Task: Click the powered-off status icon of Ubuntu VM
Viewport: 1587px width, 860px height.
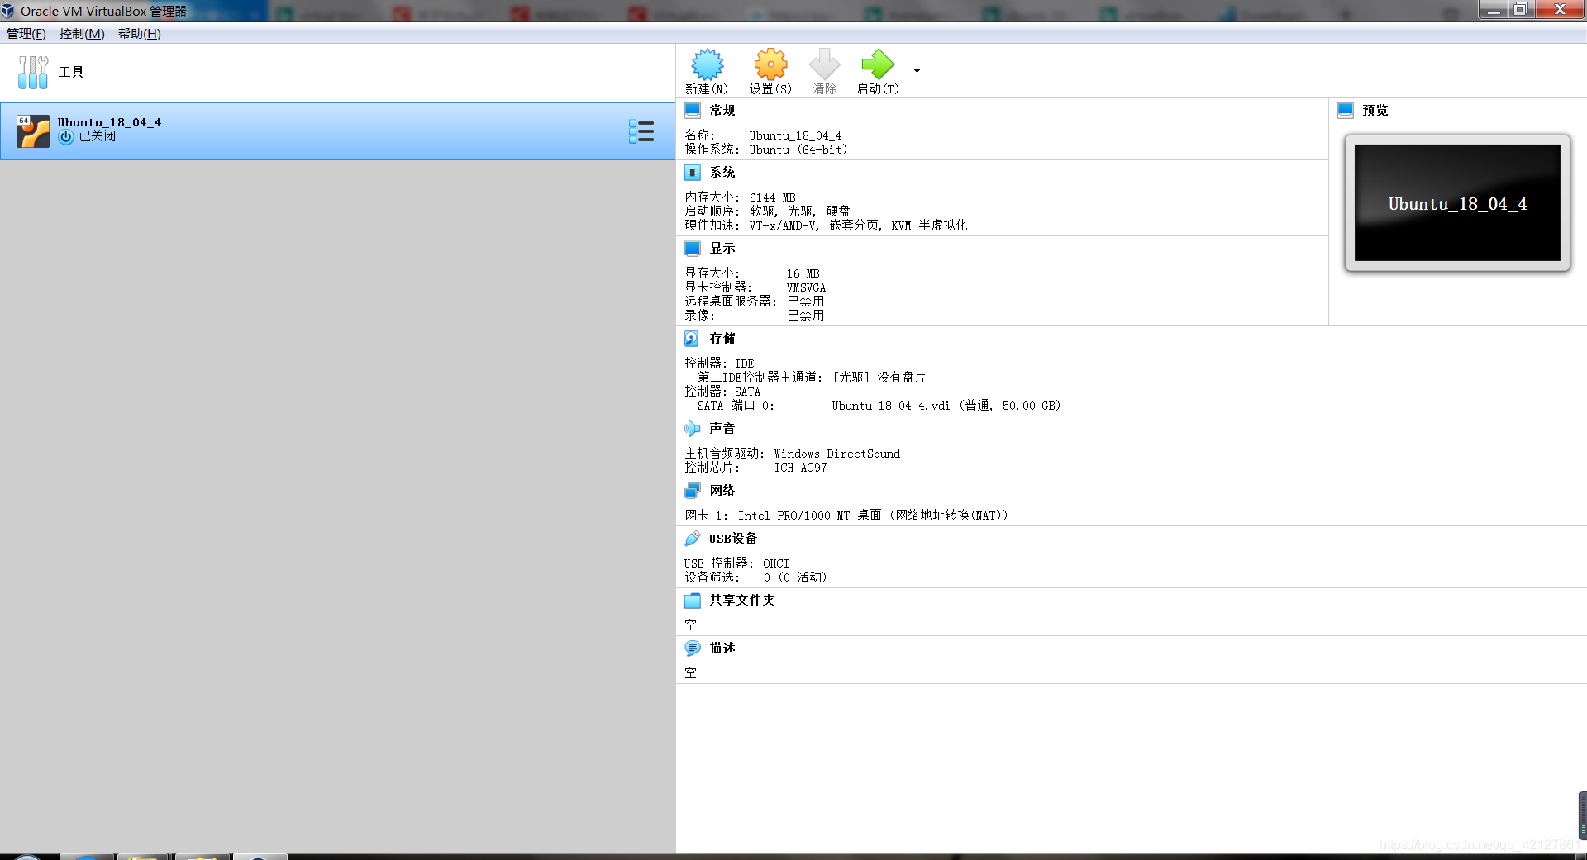Action: tap(66, 137)
